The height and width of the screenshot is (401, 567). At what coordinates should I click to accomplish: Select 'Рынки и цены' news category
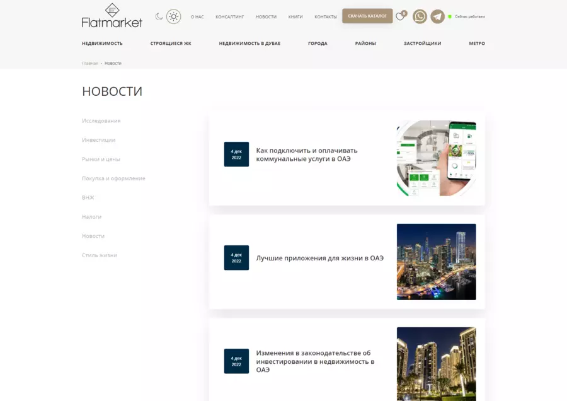pyautogui.click(x=101, y=160)
